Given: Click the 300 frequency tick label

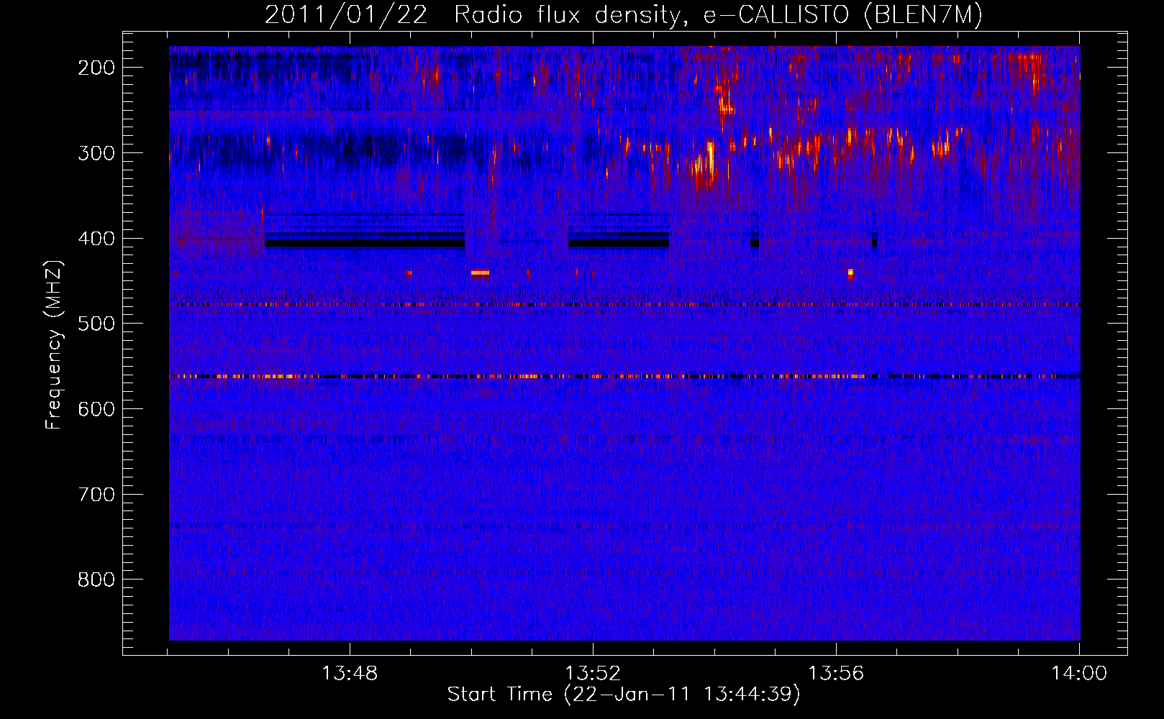Looking at the screenshot, I should tap(96, 153).
